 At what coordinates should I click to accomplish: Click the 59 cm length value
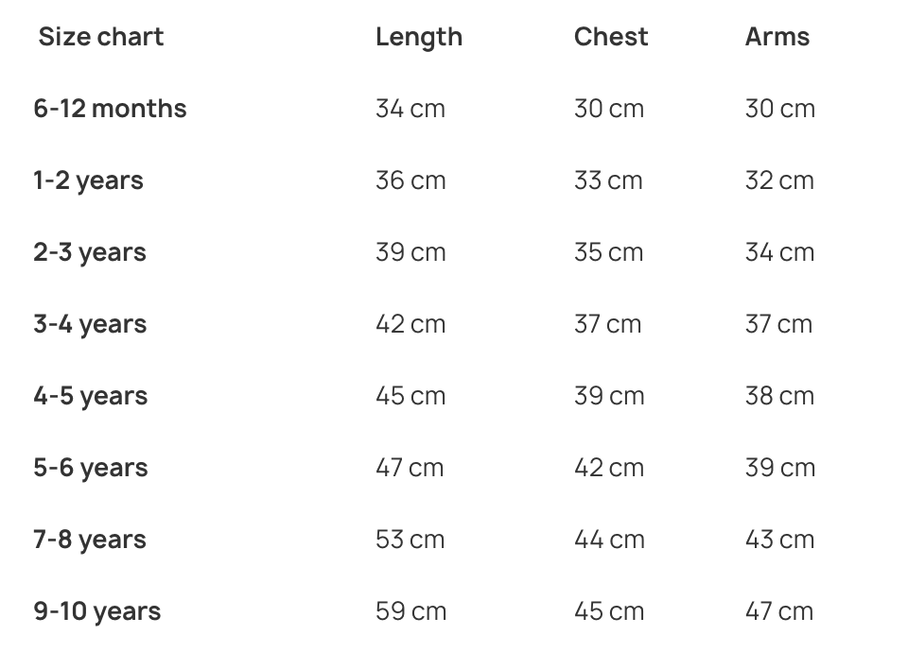pyautogui.click(x=410, y=611)
